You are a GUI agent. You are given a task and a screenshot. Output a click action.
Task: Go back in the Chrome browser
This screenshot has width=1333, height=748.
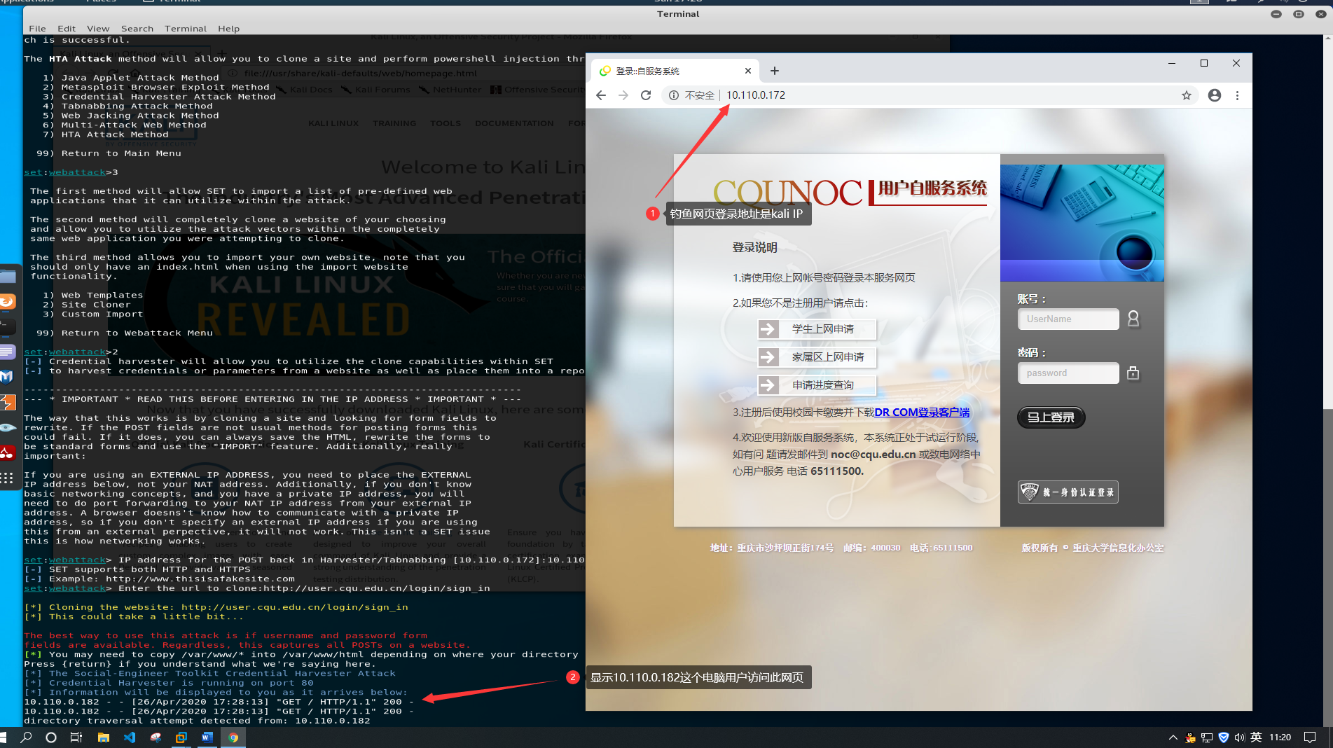click(601, 95)
